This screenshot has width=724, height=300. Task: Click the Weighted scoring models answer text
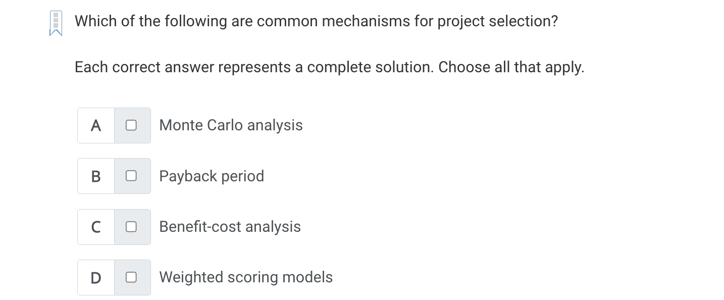(246, 277)
